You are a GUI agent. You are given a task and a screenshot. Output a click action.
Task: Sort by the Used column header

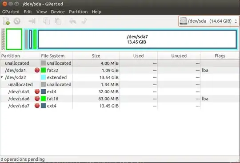(138, 56)
